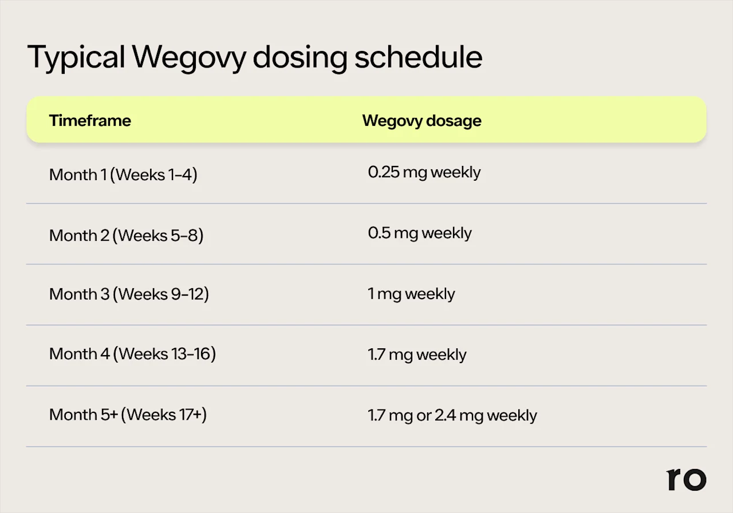Click the Month 5+ (Weeks 17+) cell

coord(128,414)
